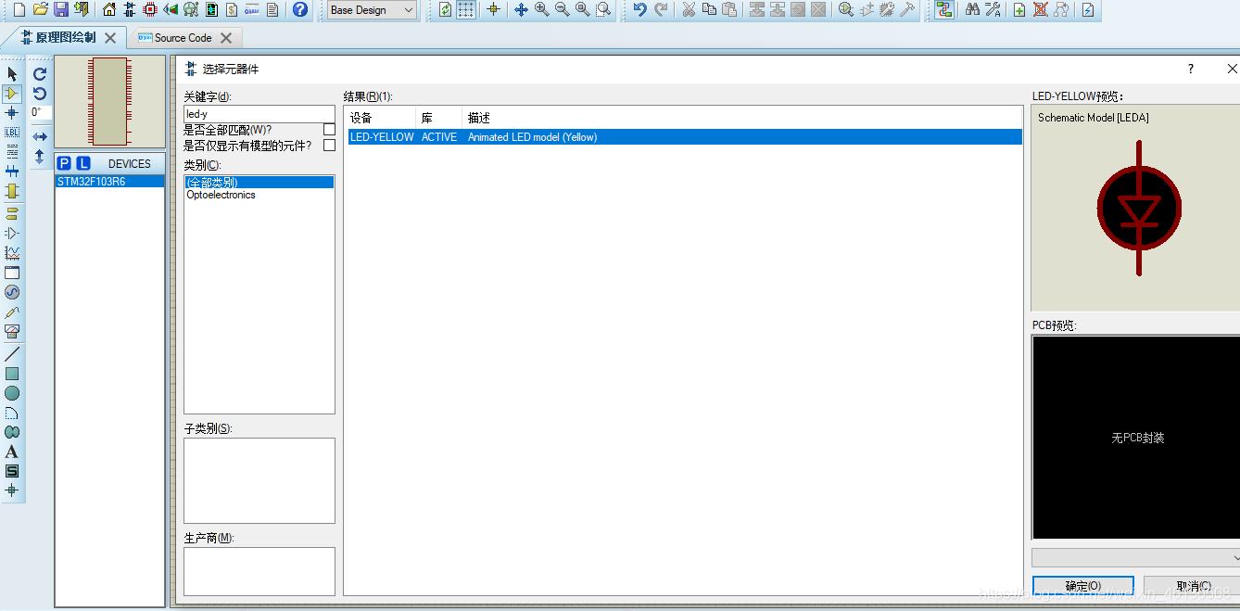This screenshot has height=611, width=1240.
Task: Click the keyword field containing led-y
Action: click(259, 114)
